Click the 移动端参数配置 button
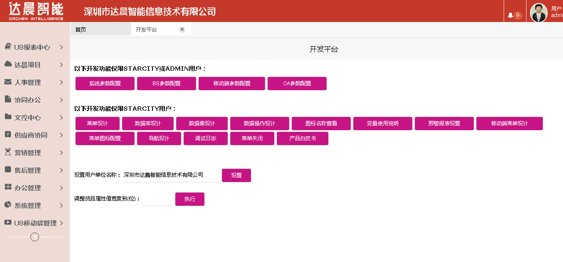The height and width of the screenshot is (262, 563). coord(232,84)
